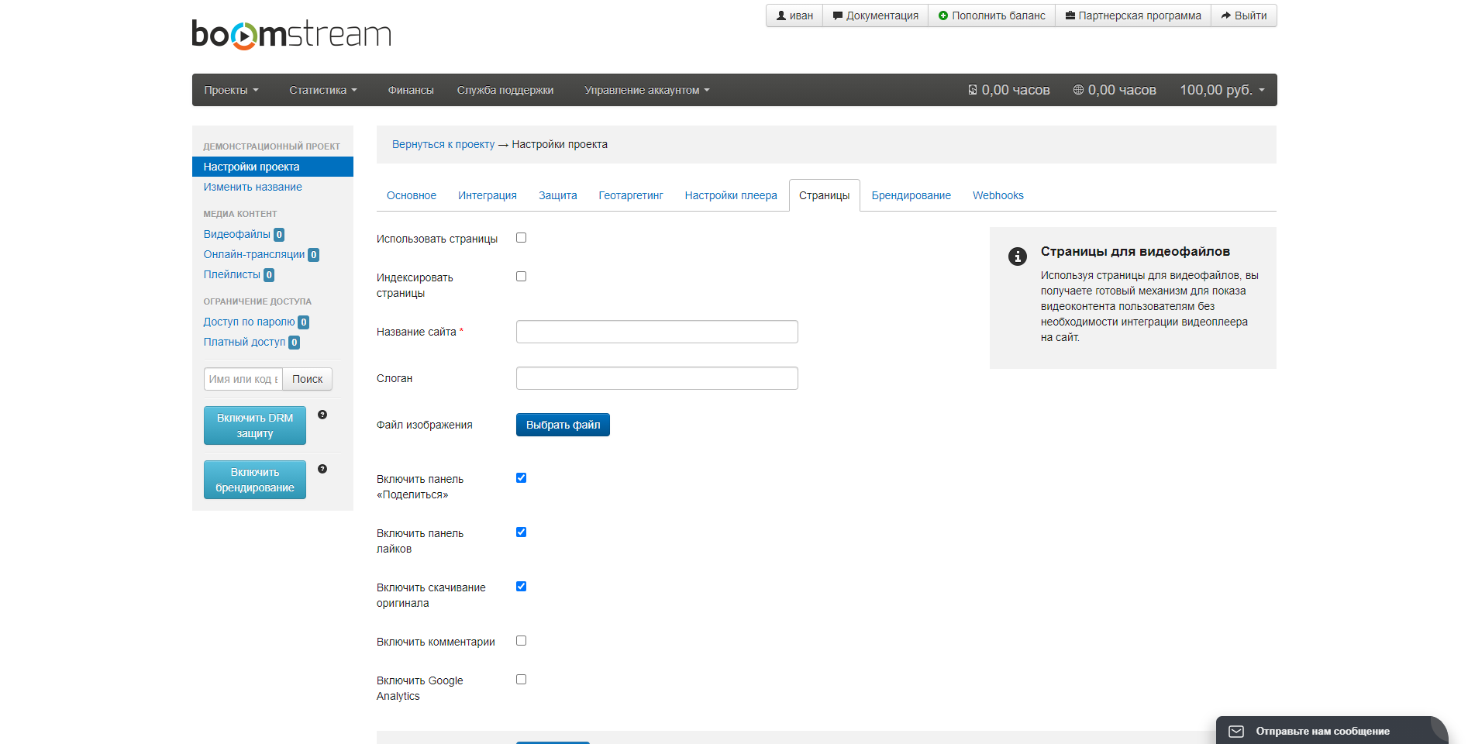Screen dimensions: 1468x744
Task: Select the Страницы tab
Action: pos(825,195)
